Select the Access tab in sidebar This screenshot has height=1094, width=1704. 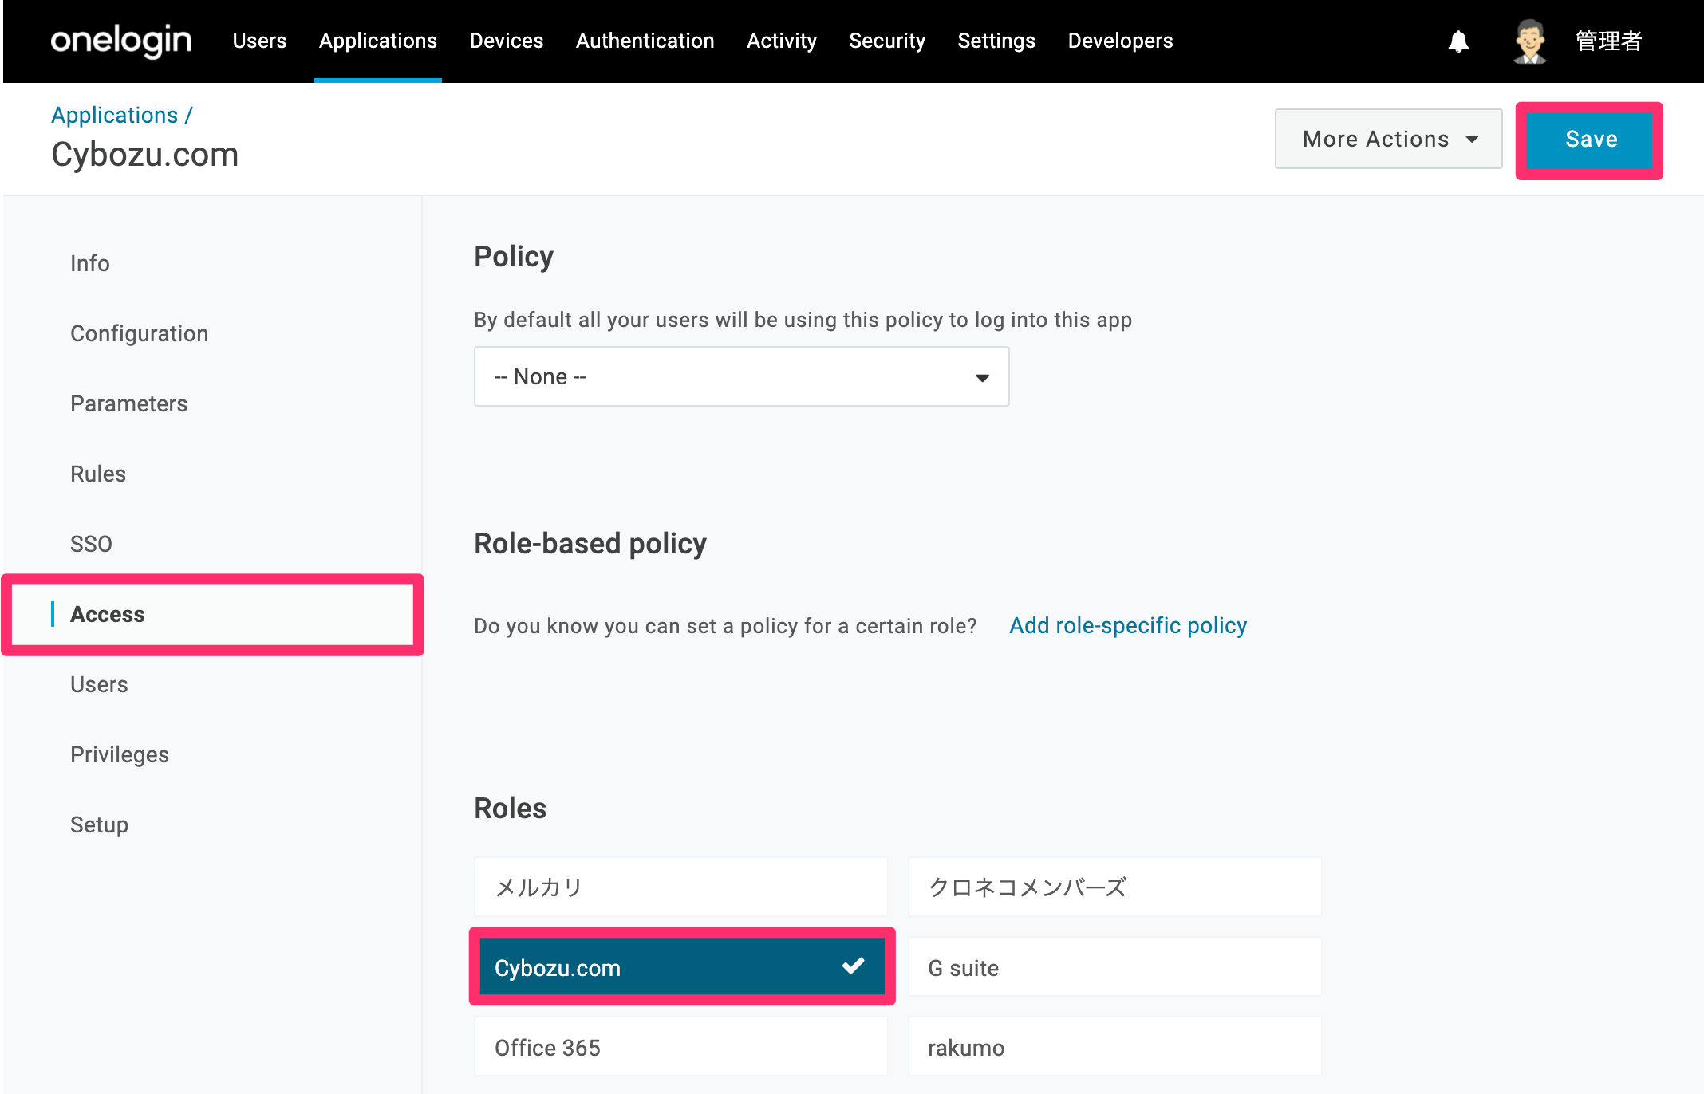tap(213, 614)
